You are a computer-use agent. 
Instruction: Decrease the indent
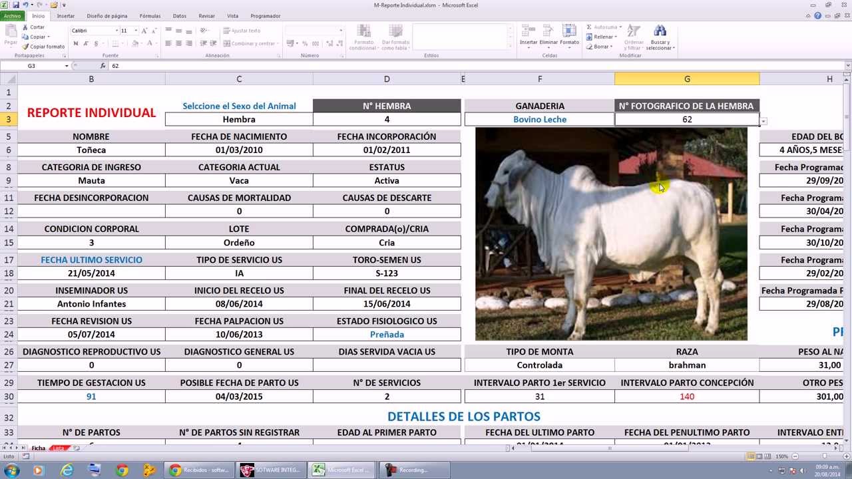pos(202,43)
